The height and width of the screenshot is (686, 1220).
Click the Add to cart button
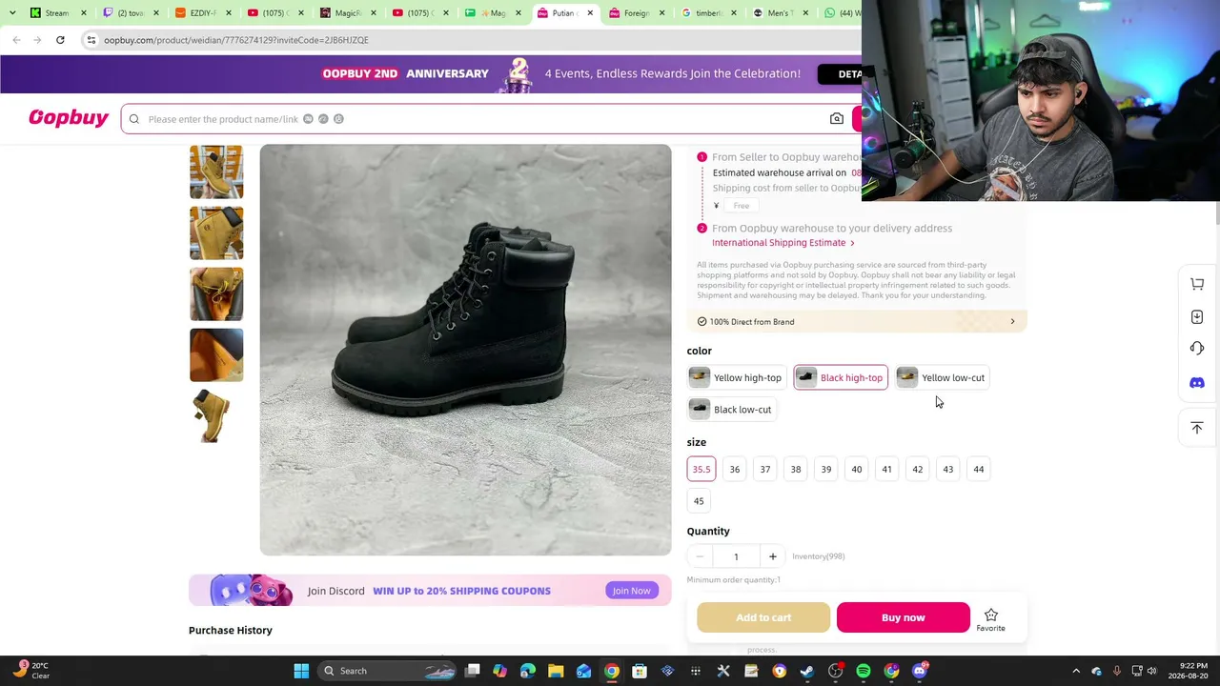pyautogui.click(x=763, y=617)
